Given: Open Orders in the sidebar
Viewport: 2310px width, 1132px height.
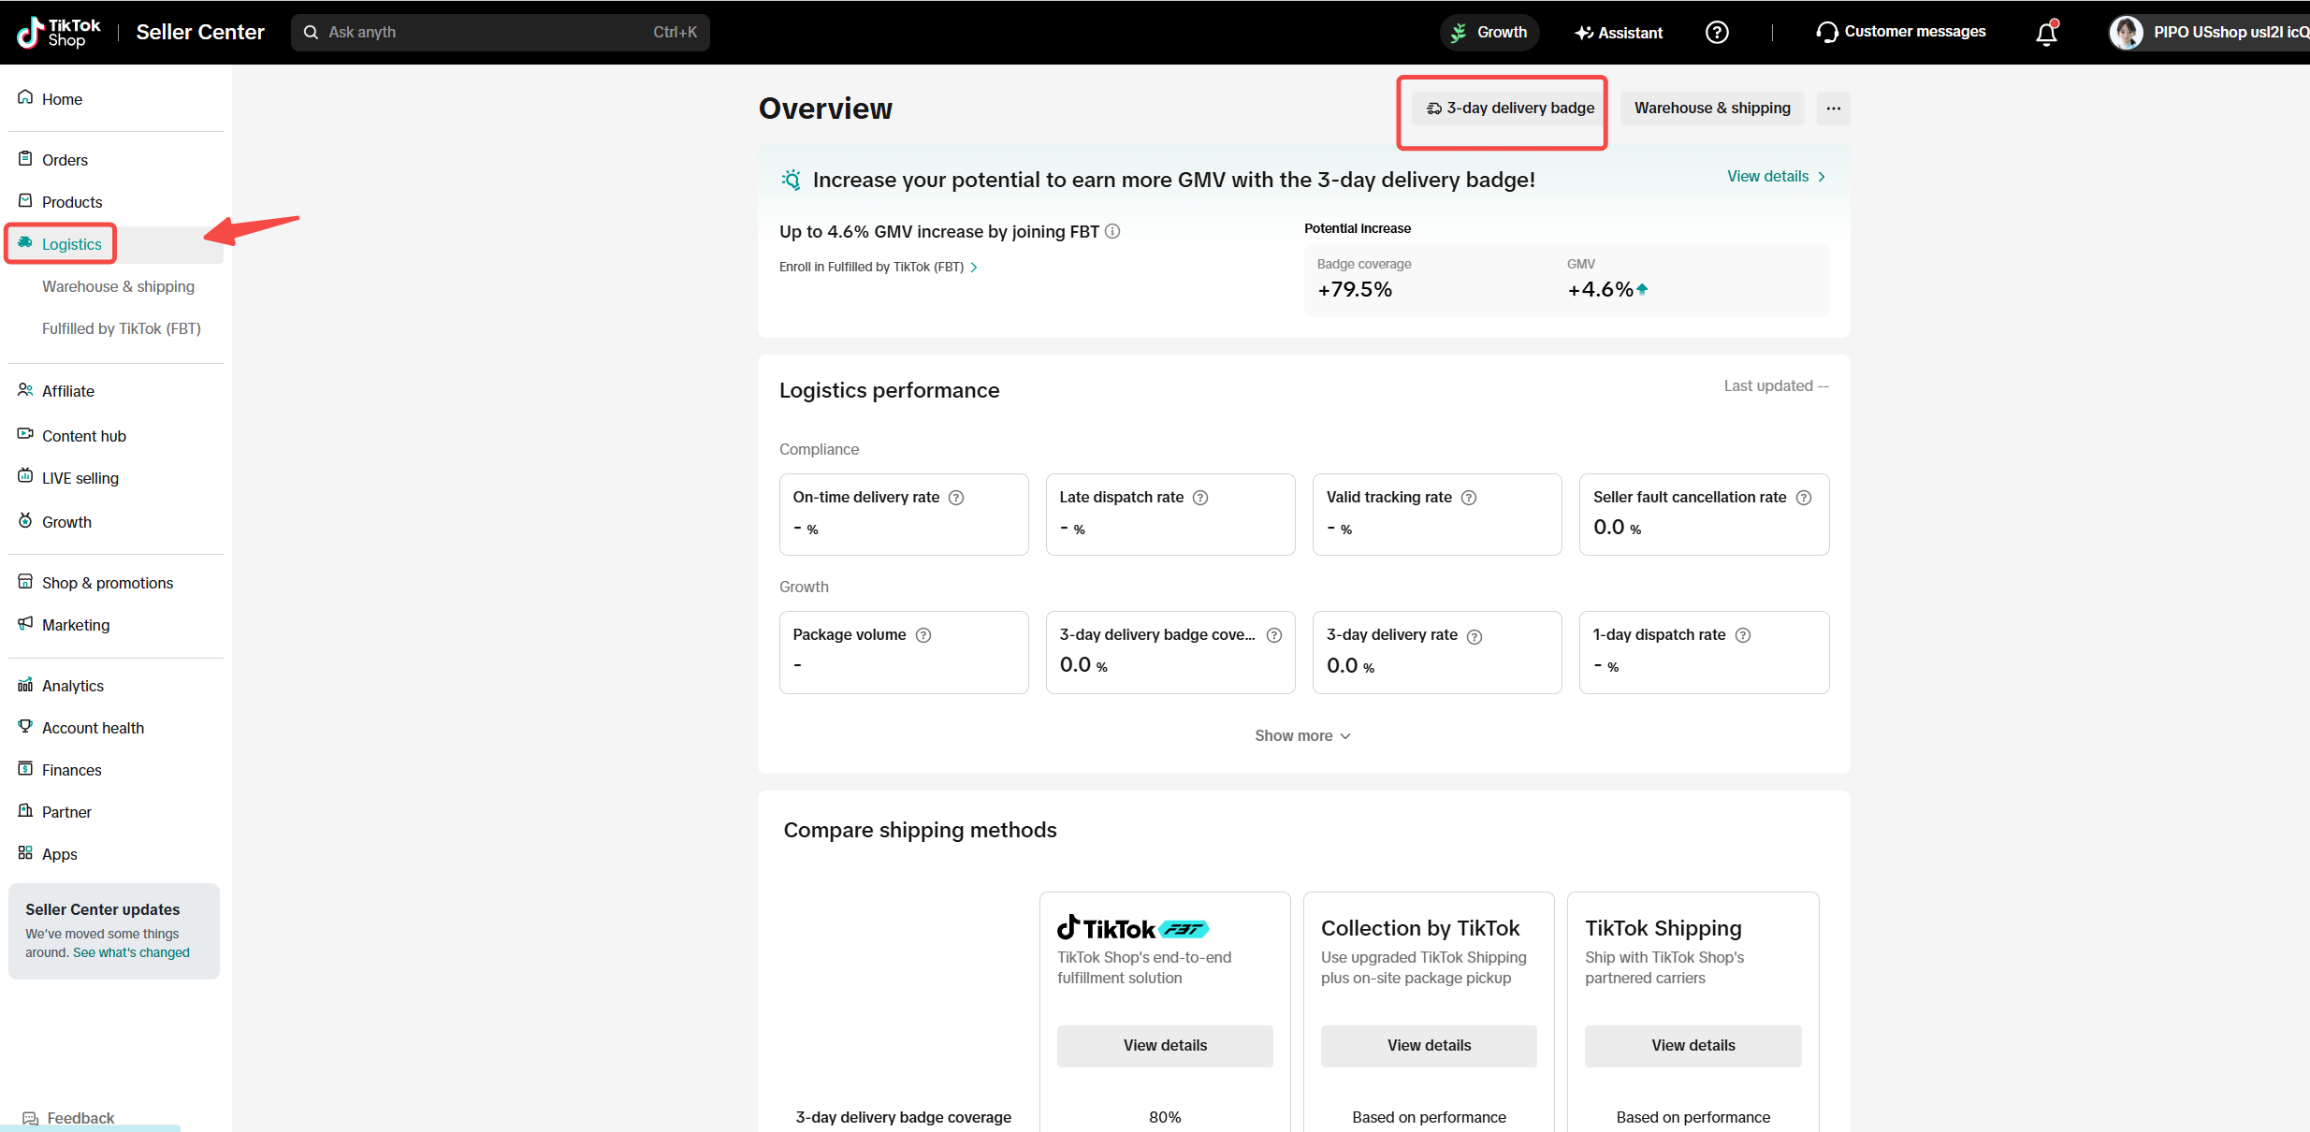Looking at the screenshot, I should coord(65,160).
